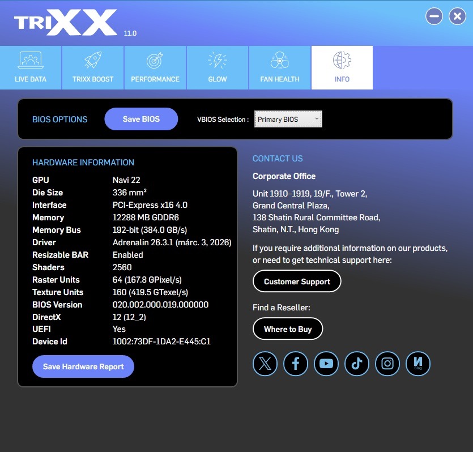The image size is (473, 452).
Task: Open the Fan Health tab
Action: pos(280,67)
